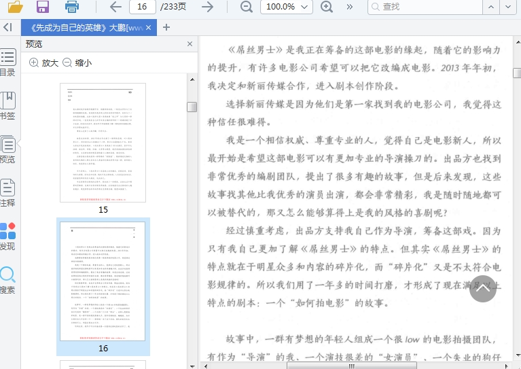Print the document with the printer icon
This screenshot has height=369, width=521.
[72, 7]
